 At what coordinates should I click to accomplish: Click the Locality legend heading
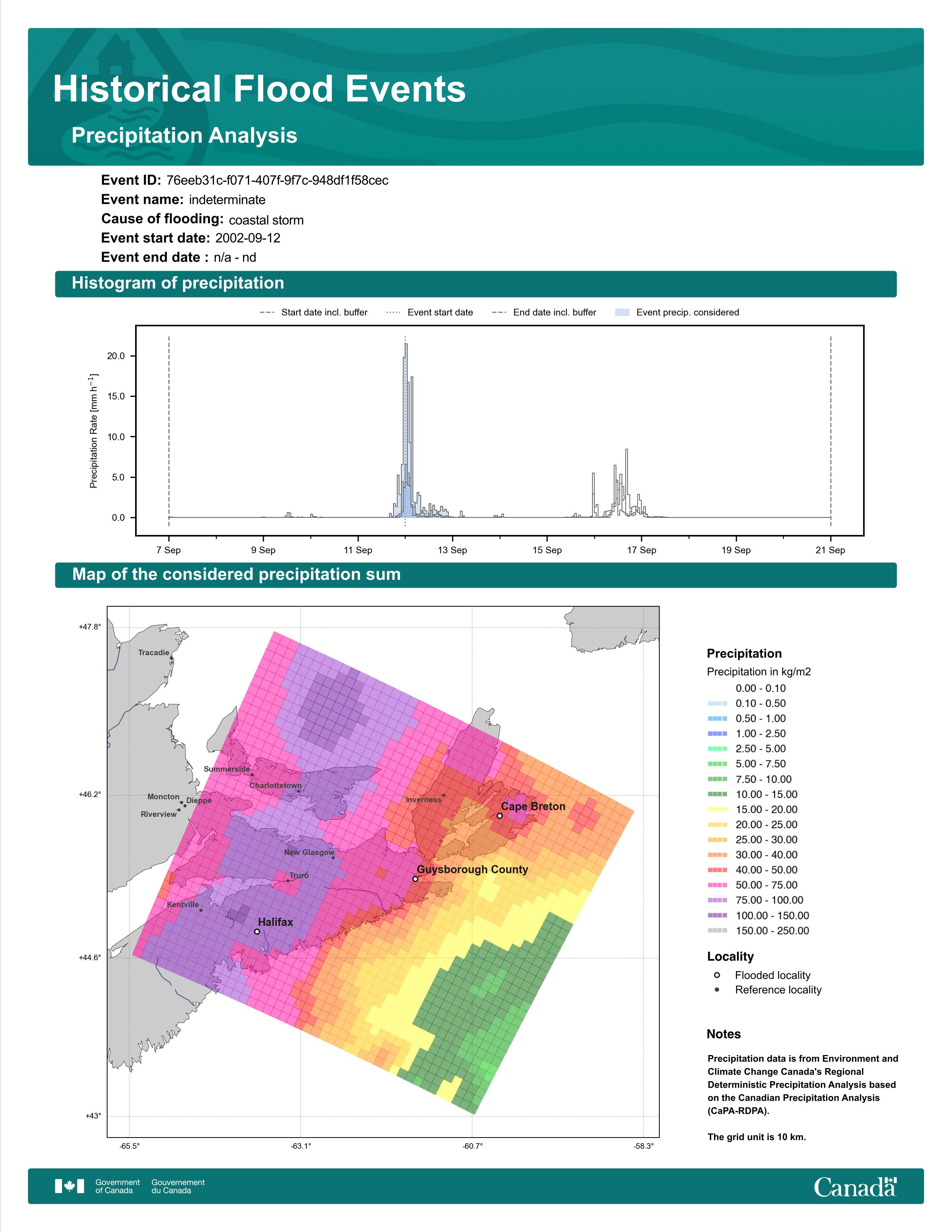(730, 957)
